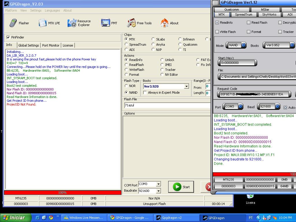Click the MStar tab in Ver1.12

click(265, 10)
